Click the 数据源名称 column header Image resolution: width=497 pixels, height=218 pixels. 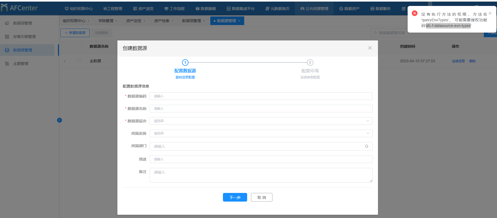pyautogui.click(x=99, y=46)
